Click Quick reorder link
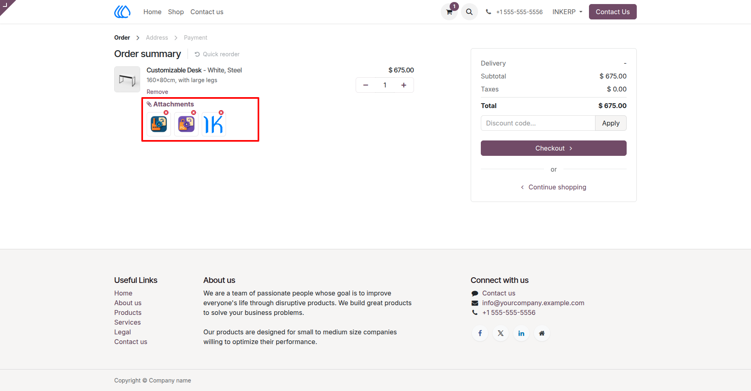This screenshot has height=391, width=751. (x=217, y=54)
